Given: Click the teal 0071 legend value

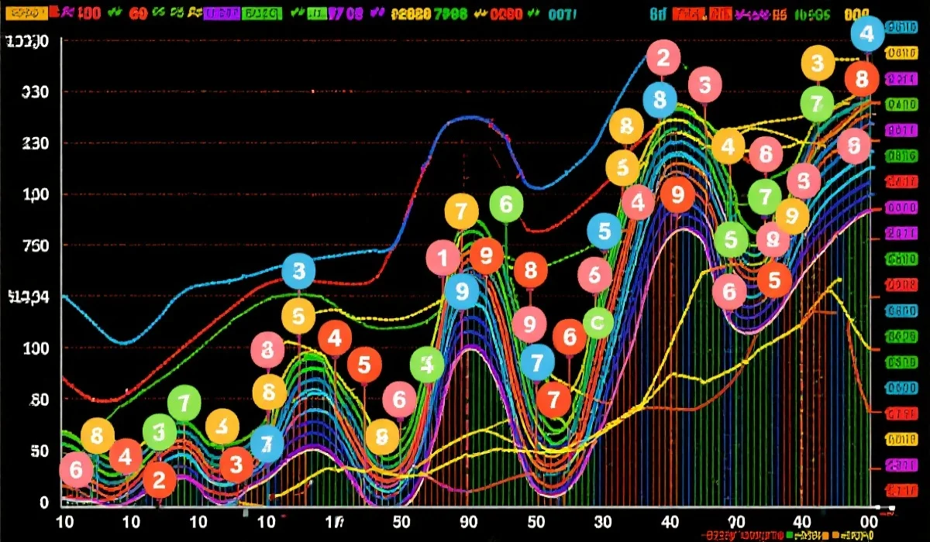Looking at the screenshot, I should click(563, 14).
